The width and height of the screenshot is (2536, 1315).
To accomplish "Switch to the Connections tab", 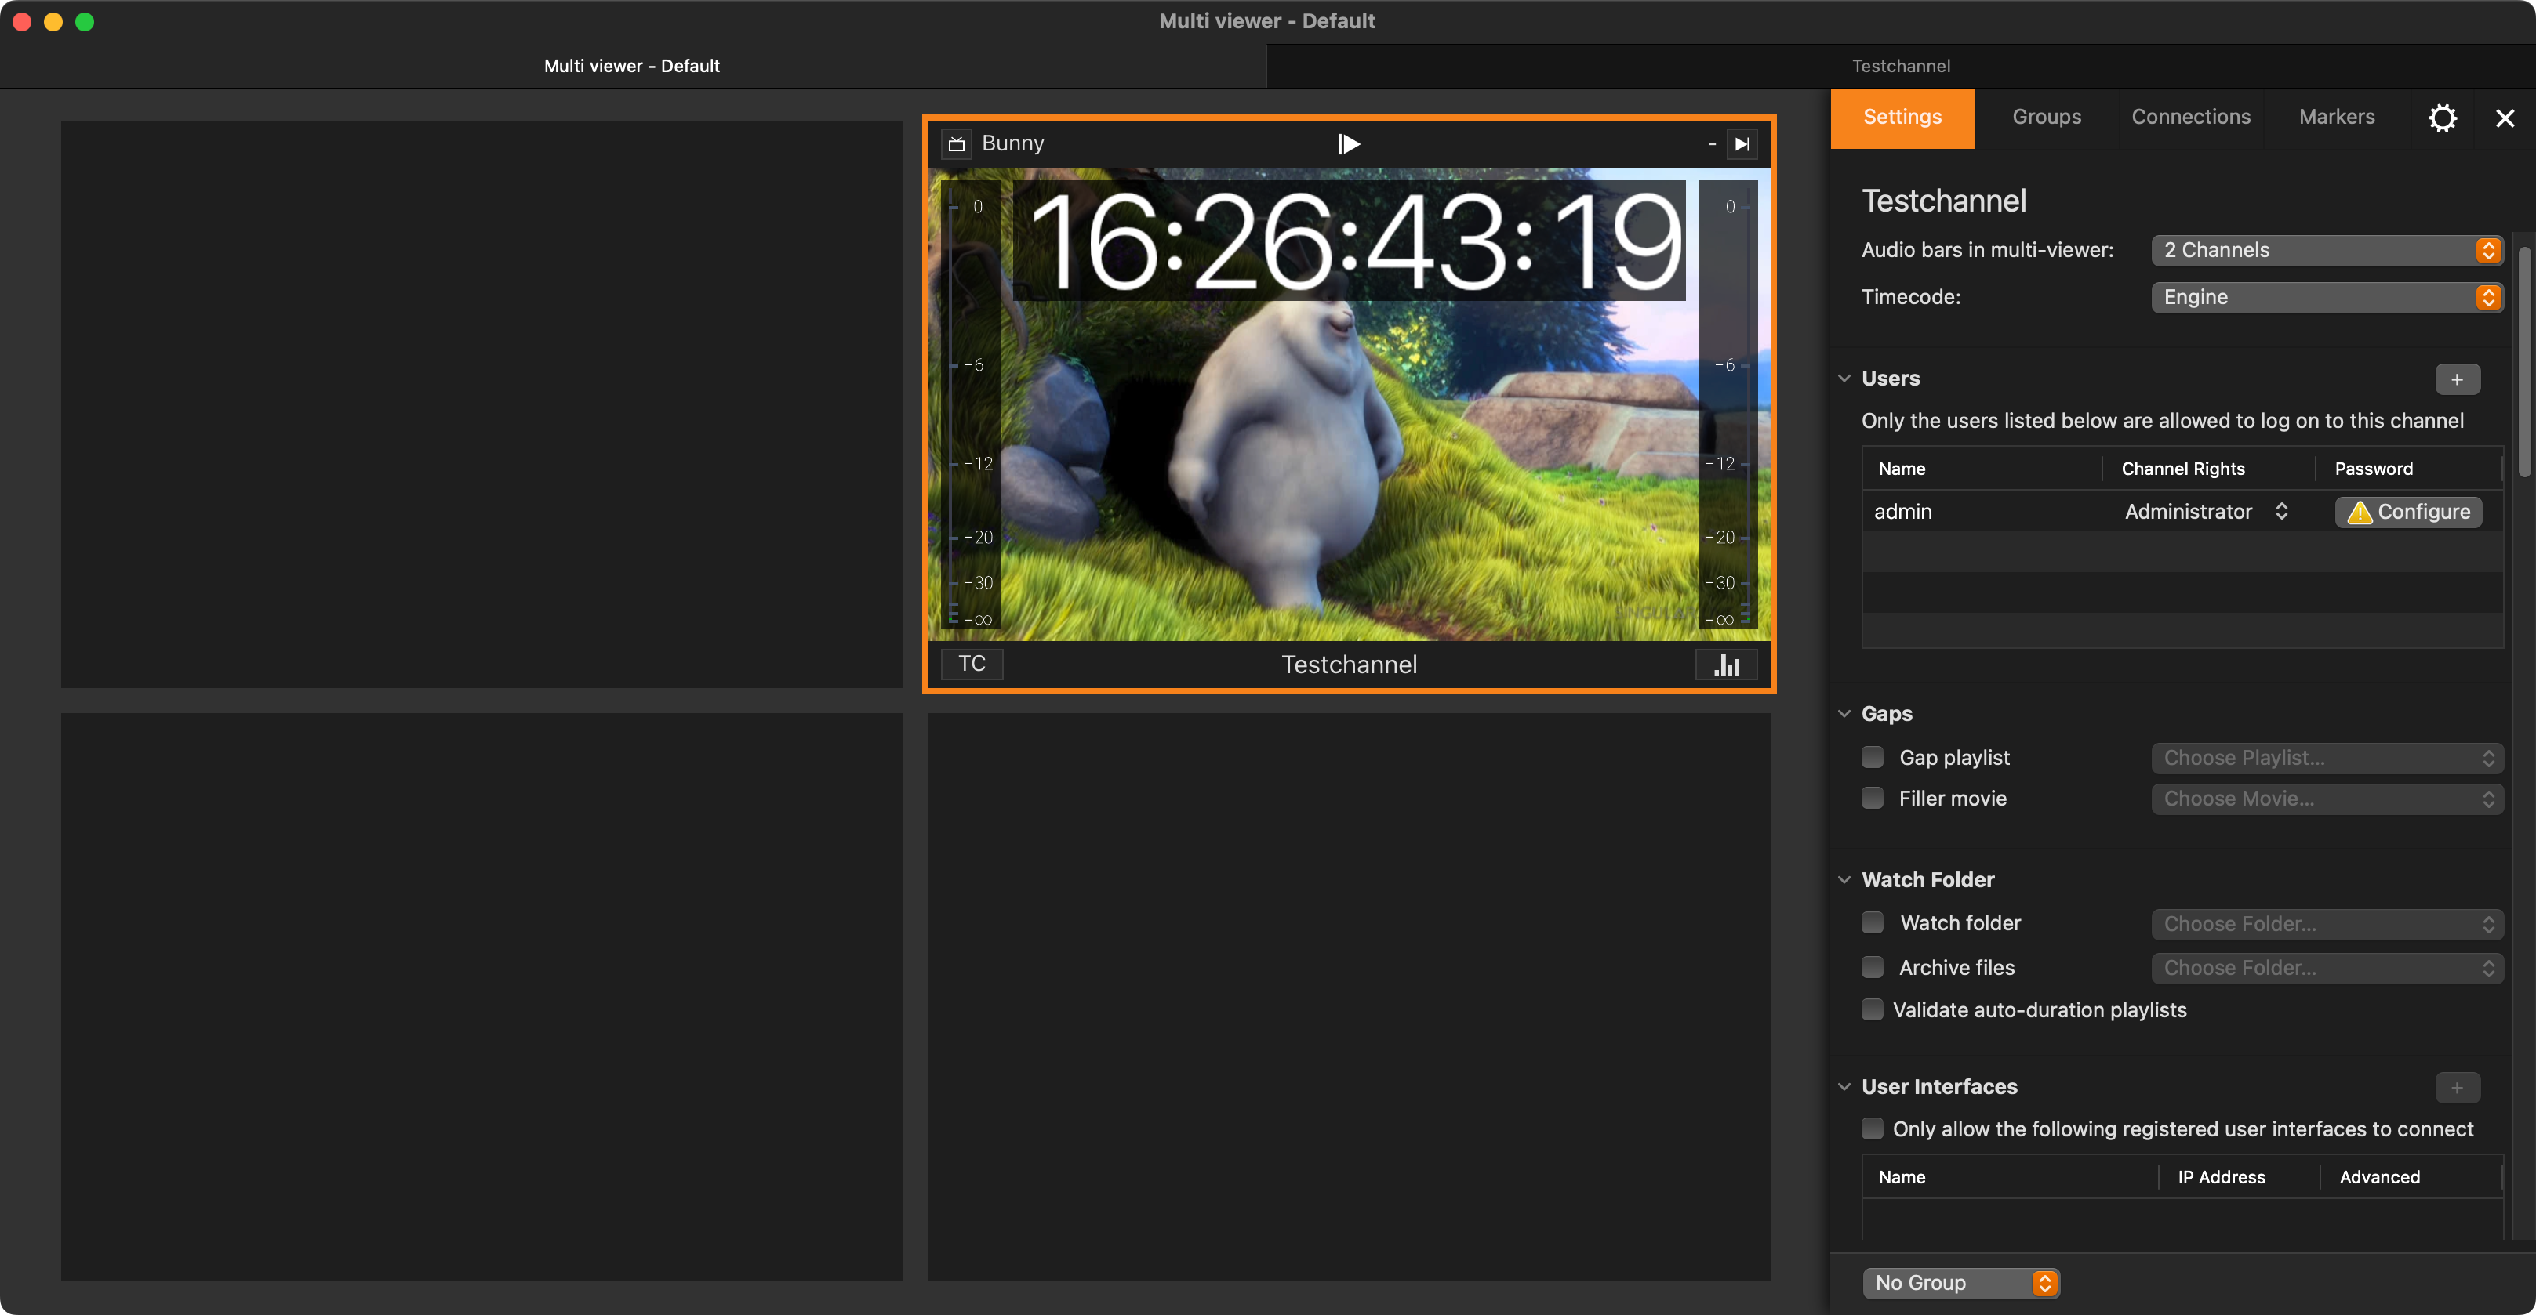I will point(2190,118).
